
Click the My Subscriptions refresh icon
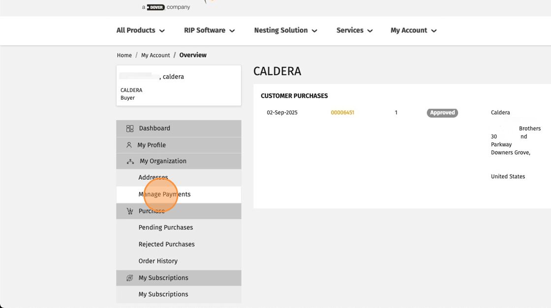coord(130,278)
